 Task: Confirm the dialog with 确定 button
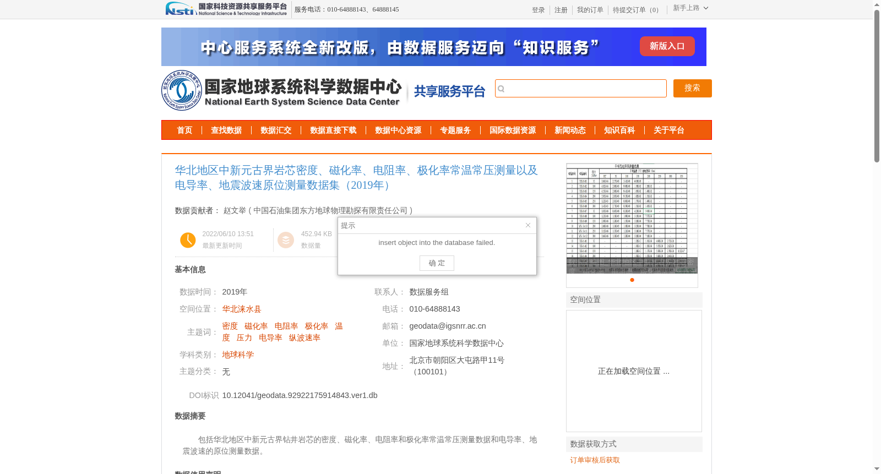(437, 263)
